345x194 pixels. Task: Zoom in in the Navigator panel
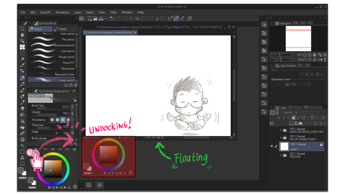(310, 55)
